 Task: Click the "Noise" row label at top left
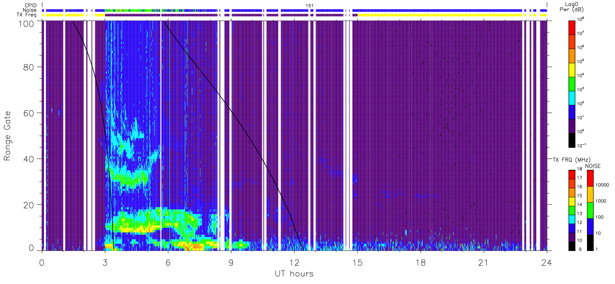31,10
